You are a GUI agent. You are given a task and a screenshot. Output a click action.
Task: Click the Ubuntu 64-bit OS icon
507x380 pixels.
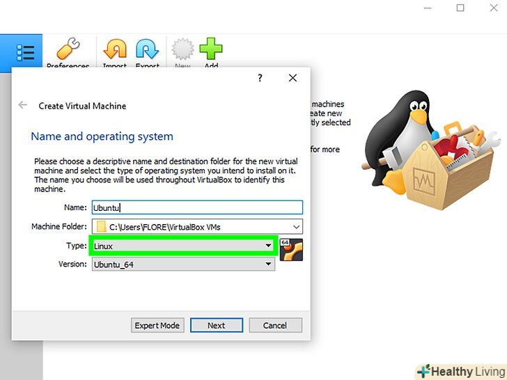tap(291, 249)
